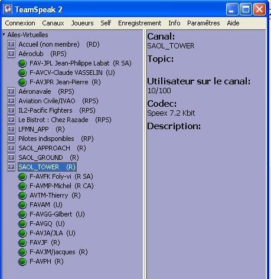This screenshot has height=279, width=271.
Task: Select user F-AVCV-Claude VASSELIN
Action: [x=72, y=73]
